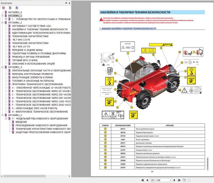
Task: Open bookmark 'ТЕХНИЧЕСКИЕ ХАРАКТЕРИСТИКИ НАВЕСНОГО ОБОРУДОВАНИЯ'
Action: (43, 129)
